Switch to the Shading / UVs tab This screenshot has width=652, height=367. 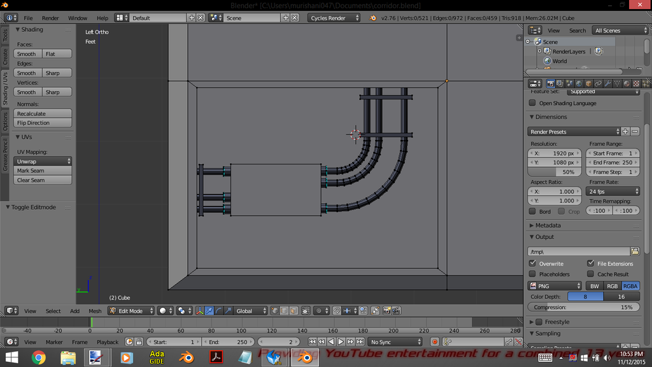pyautogui.click(x=5, y=88)
